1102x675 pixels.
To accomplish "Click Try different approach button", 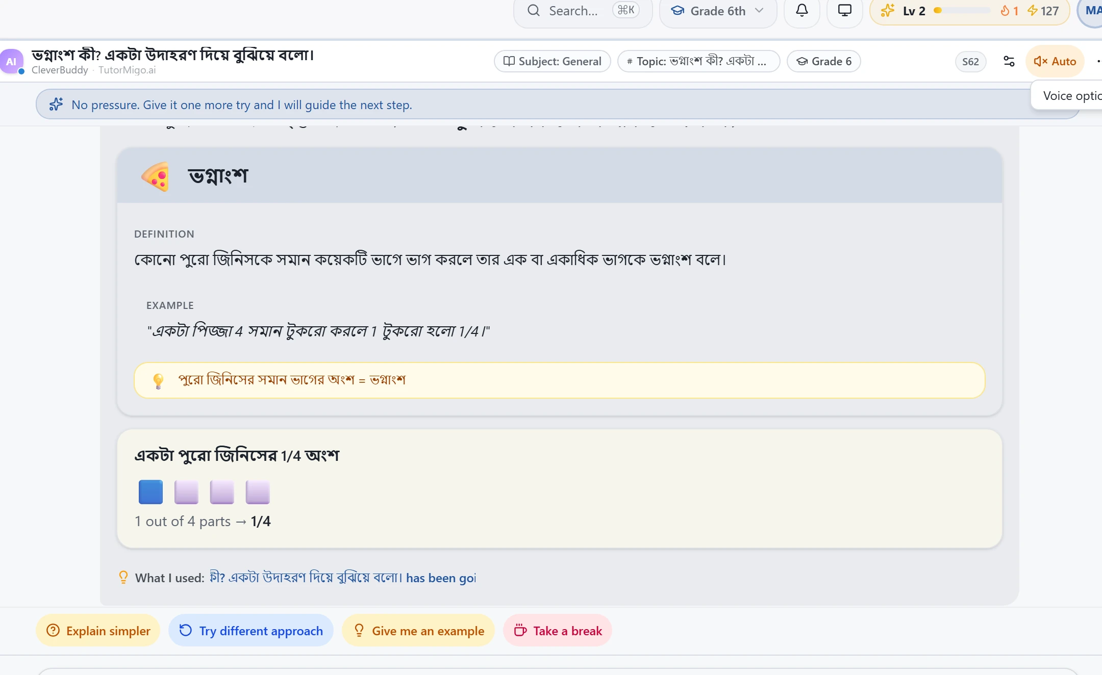I will (x=251, y=631).
